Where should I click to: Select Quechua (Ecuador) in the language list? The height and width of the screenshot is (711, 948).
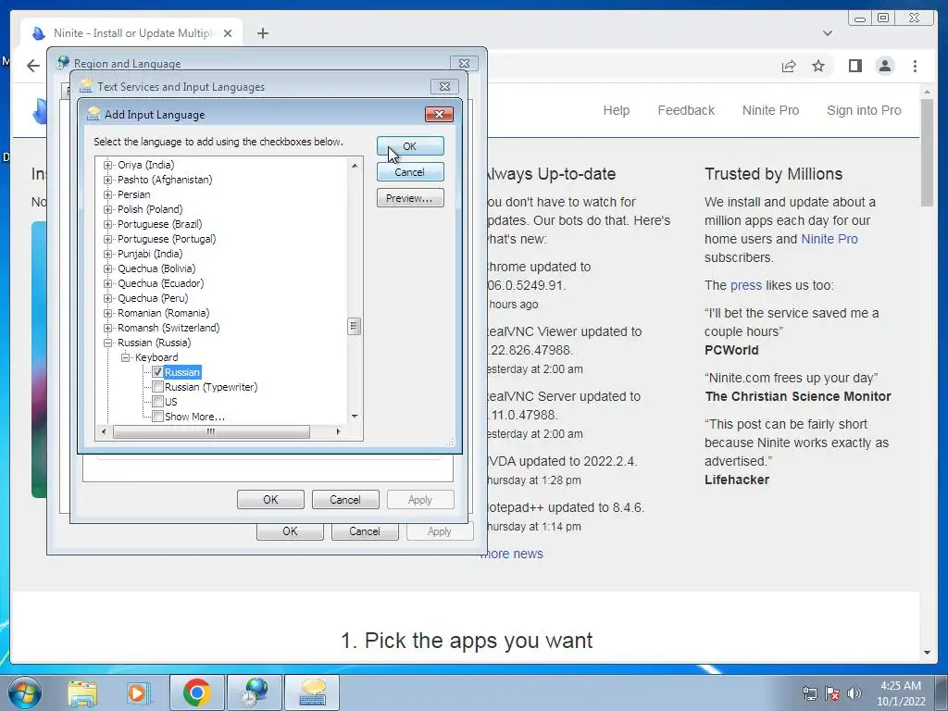click(x=160, y=283)
